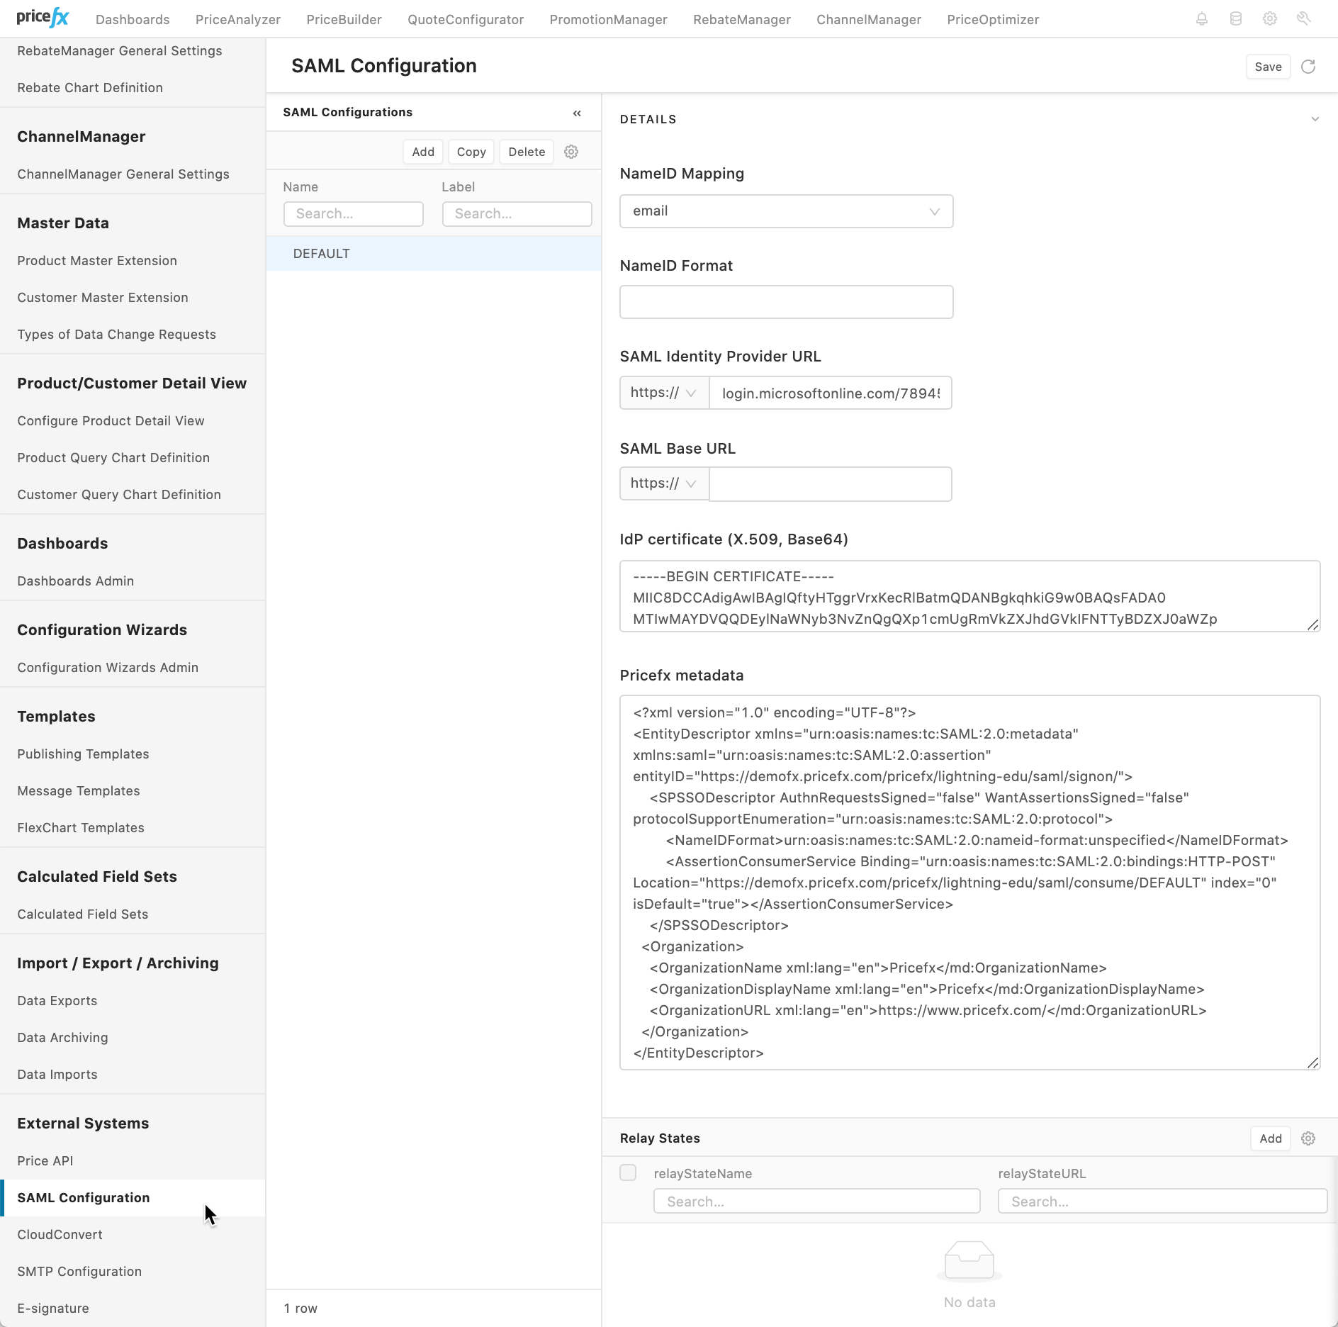The width and height of the screenshot is (1338, 1327).
Task: Click the Save button
Action: [x=1268, y=66]
